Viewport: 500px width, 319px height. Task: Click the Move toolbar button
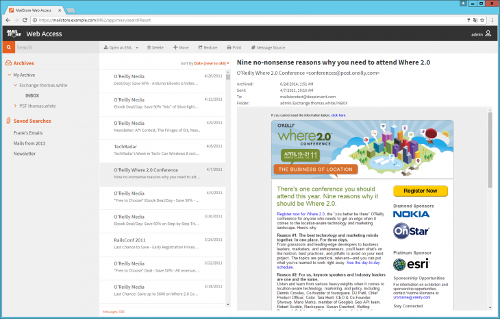pyautogui.click(x=181, y=47)
